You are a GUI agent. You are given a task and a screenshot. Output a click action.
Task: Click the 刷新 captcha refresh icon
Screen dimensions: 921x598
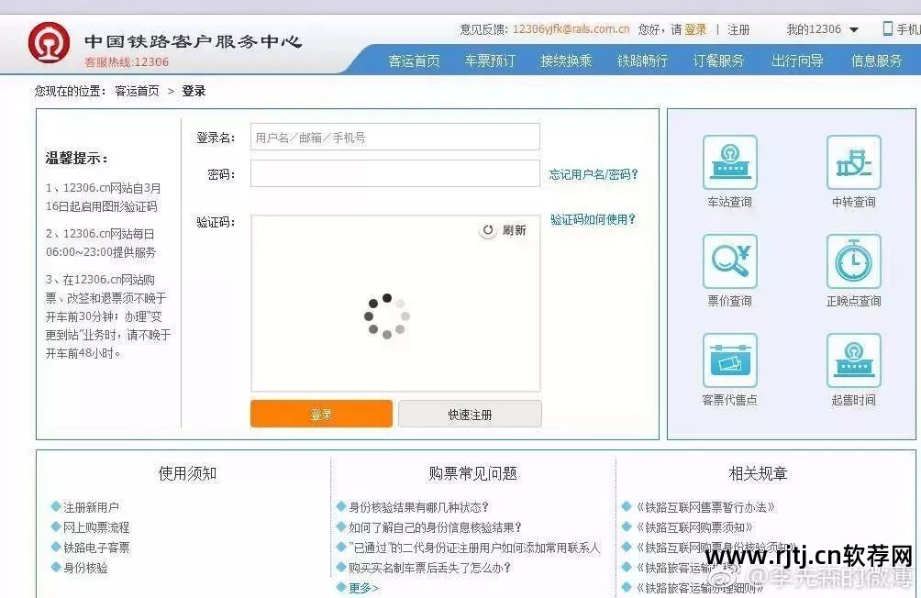click(x=487, y=230)
